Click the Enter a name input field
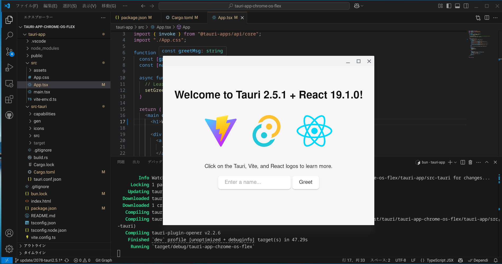Image resolution: width=502 pixels, height=264 pixels. click(254, 182)
